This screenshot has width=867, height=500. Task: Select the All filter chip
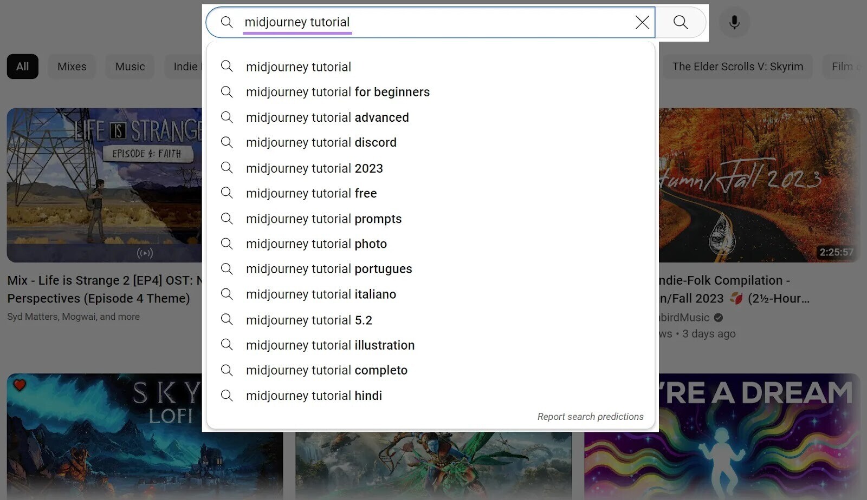[x=22, y=67]
